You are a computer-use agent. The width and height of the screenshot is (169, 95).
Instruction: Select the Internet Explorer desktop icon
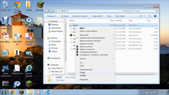pyautogui.click(x=29, y=71)
